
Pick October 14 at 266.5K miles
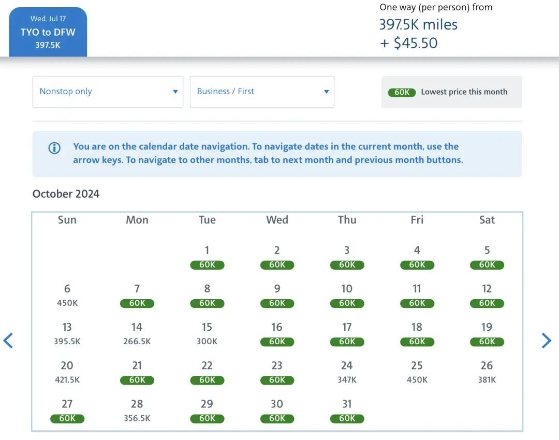point(137,334)
